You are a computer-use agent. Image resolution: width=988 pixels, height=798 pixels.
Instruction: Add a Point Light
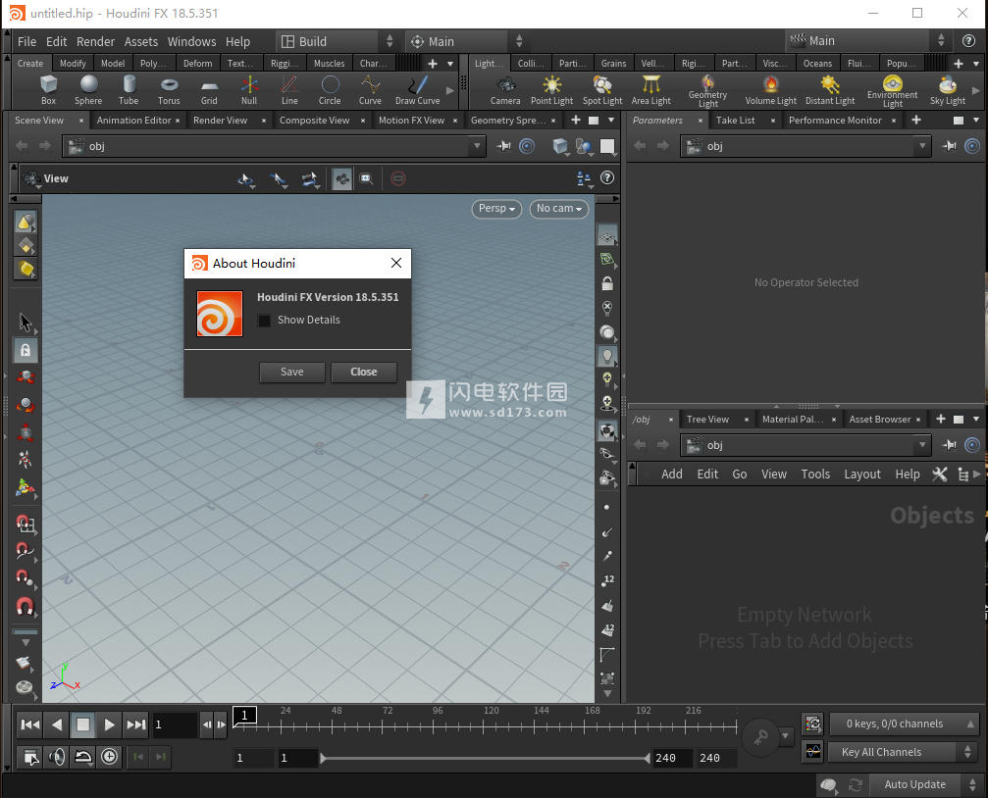552,89
